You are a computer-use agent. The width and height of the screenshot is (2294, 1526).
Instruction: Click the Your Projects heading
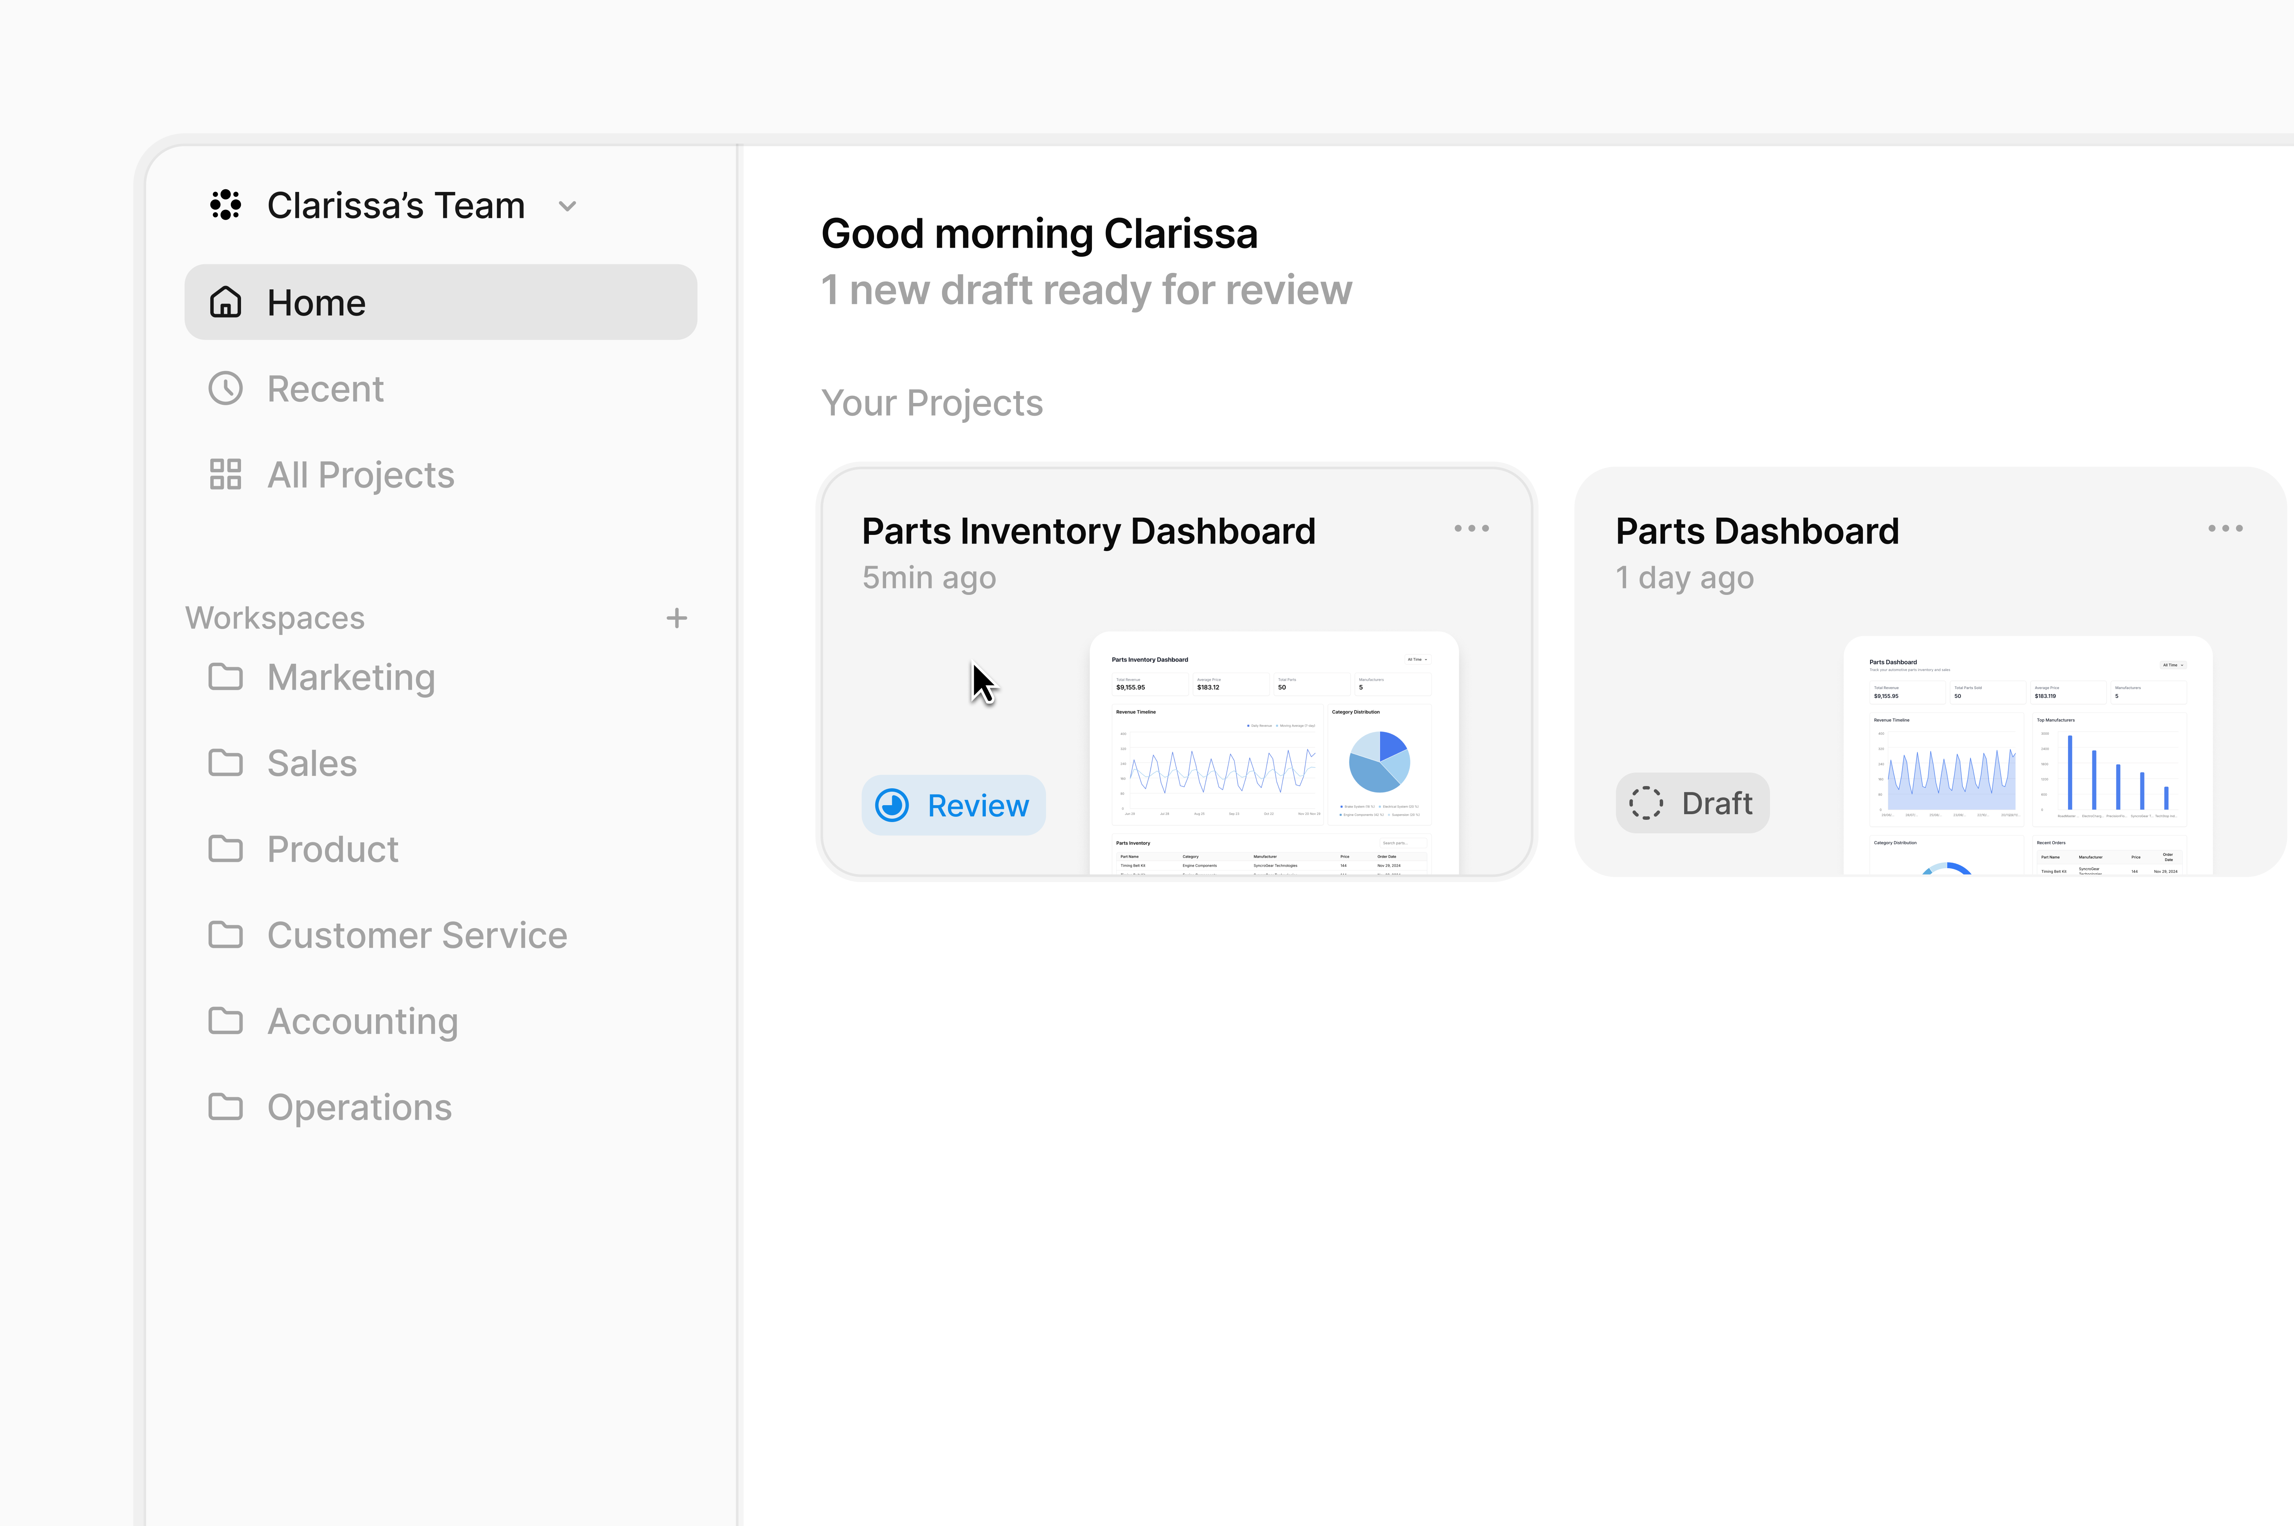click(x=931, y=403)
